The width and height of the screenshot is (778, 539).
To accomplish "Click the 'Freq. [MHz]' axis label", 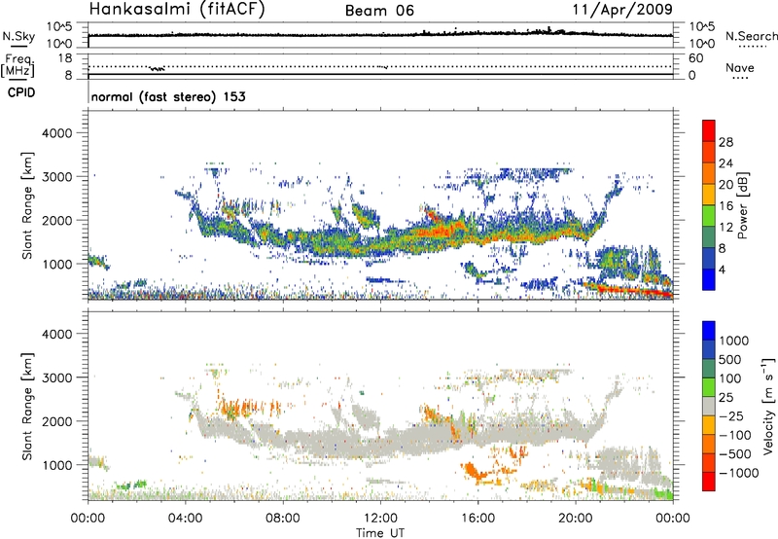I will pos(18,66).
